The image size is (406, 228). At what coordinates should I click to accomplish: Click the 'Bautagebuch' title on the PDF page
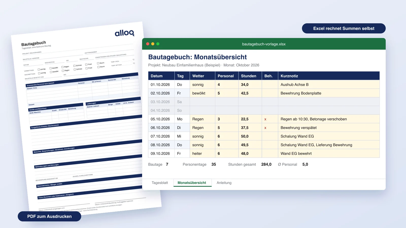33,43
